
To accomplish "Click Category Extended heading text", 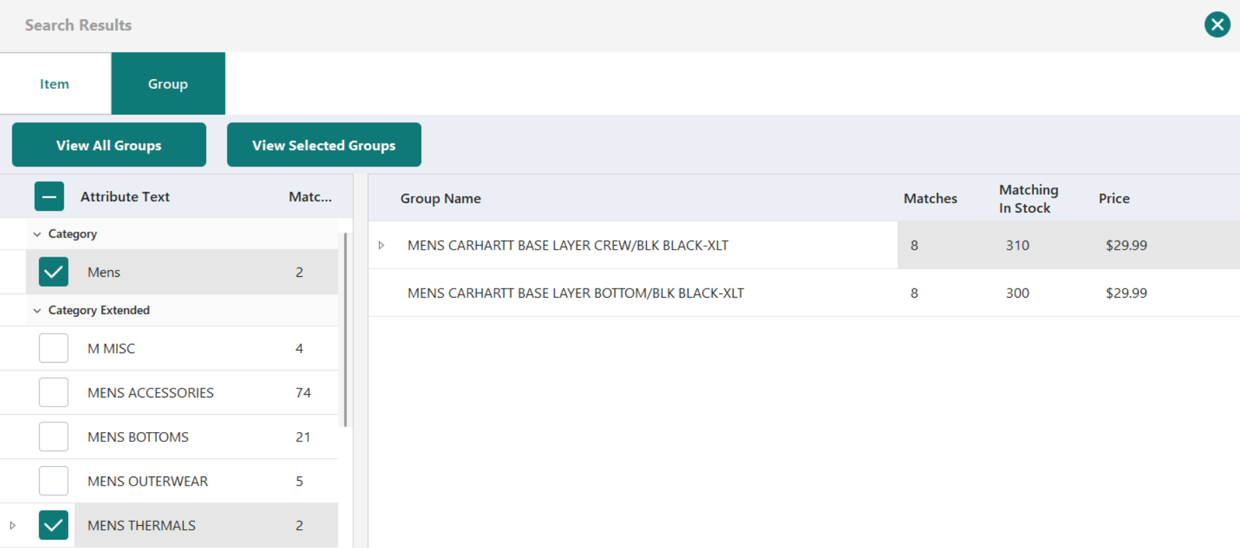I will click(x=99, y=311).
